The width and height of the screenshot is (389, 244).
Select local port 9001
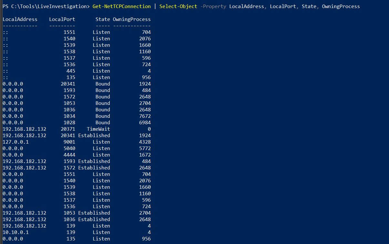click(x=69, y=142)
